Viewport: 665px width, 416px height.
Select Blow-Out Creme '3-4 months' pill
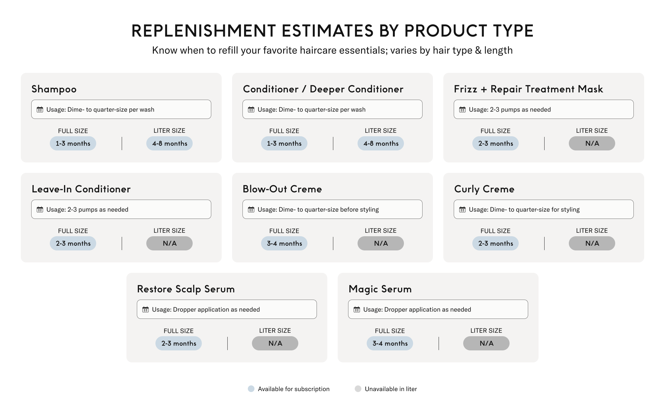click(x=284, y=243)
